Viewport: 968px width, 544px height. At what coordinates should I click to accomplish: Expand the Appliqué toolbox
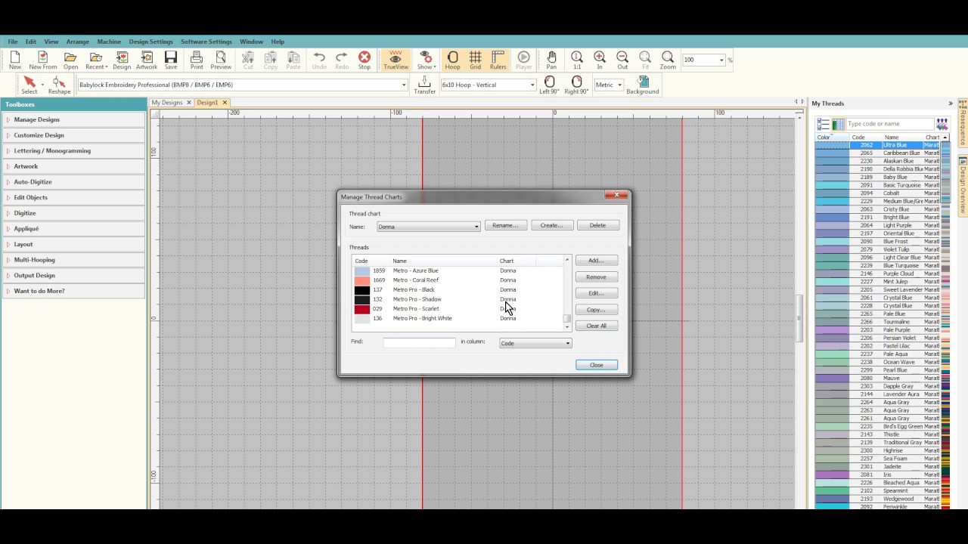(x=74, y=228)
